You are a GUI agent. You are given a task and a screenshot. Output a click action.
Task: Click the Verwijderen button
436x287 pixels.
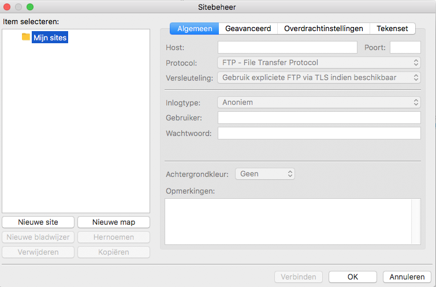tap(38, 252)
